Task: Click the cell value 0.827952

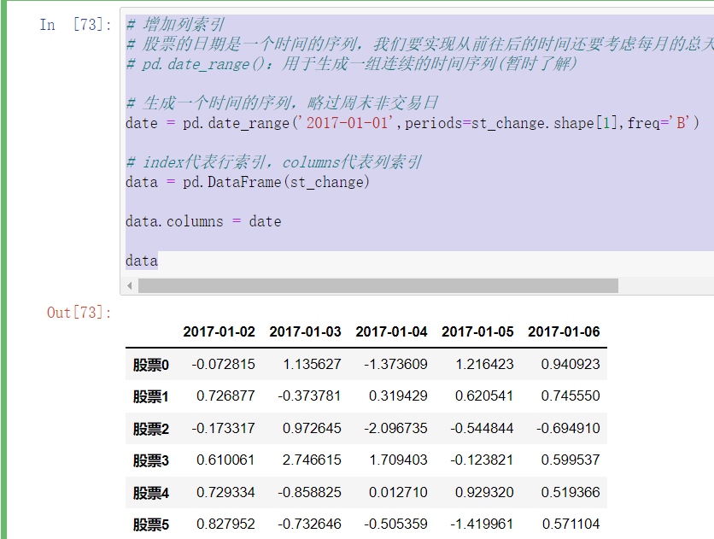Action: click(x=225, y=524)
